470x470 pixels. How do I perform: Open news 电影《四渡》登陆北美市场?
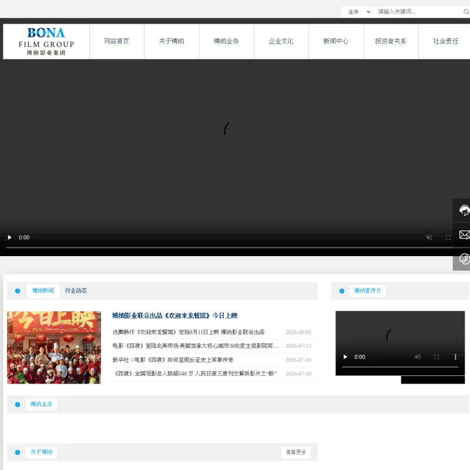click(x=196, y=346)
